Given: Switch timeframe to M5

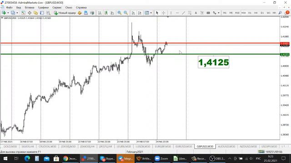Looking at the screenshot, I should tap(231, 13).
